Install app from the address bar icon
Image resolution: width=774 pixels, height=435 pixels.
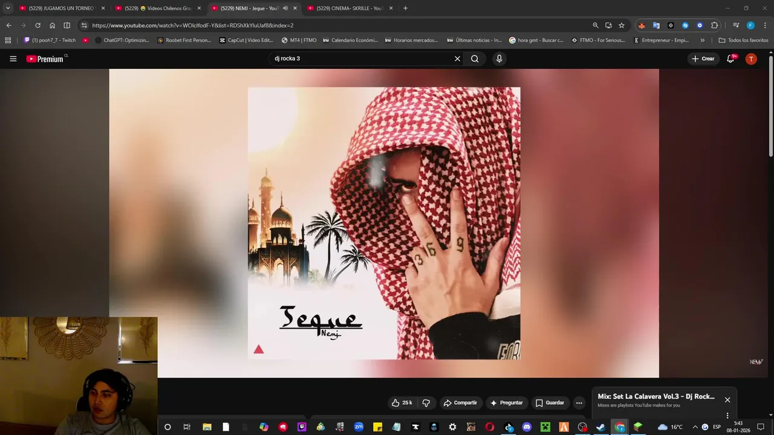click(x=608, y=25)
